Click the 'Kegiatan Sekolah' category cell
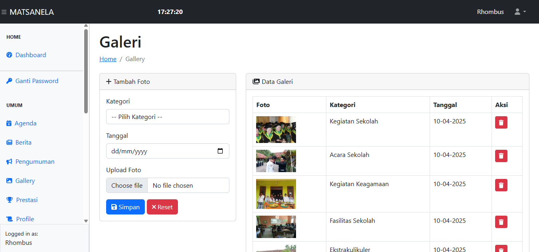The image size is (539, 252). click(x=378, y=129)
